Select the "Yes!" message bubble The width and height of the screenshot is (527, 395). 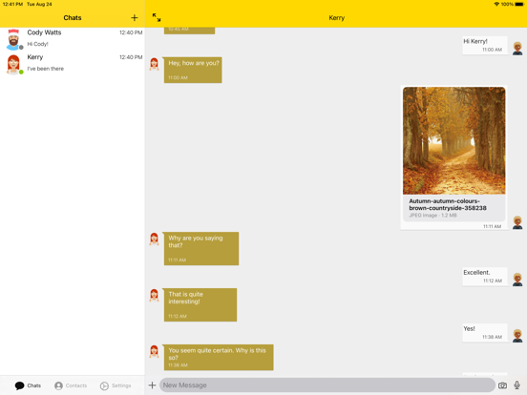coord(485,333)
